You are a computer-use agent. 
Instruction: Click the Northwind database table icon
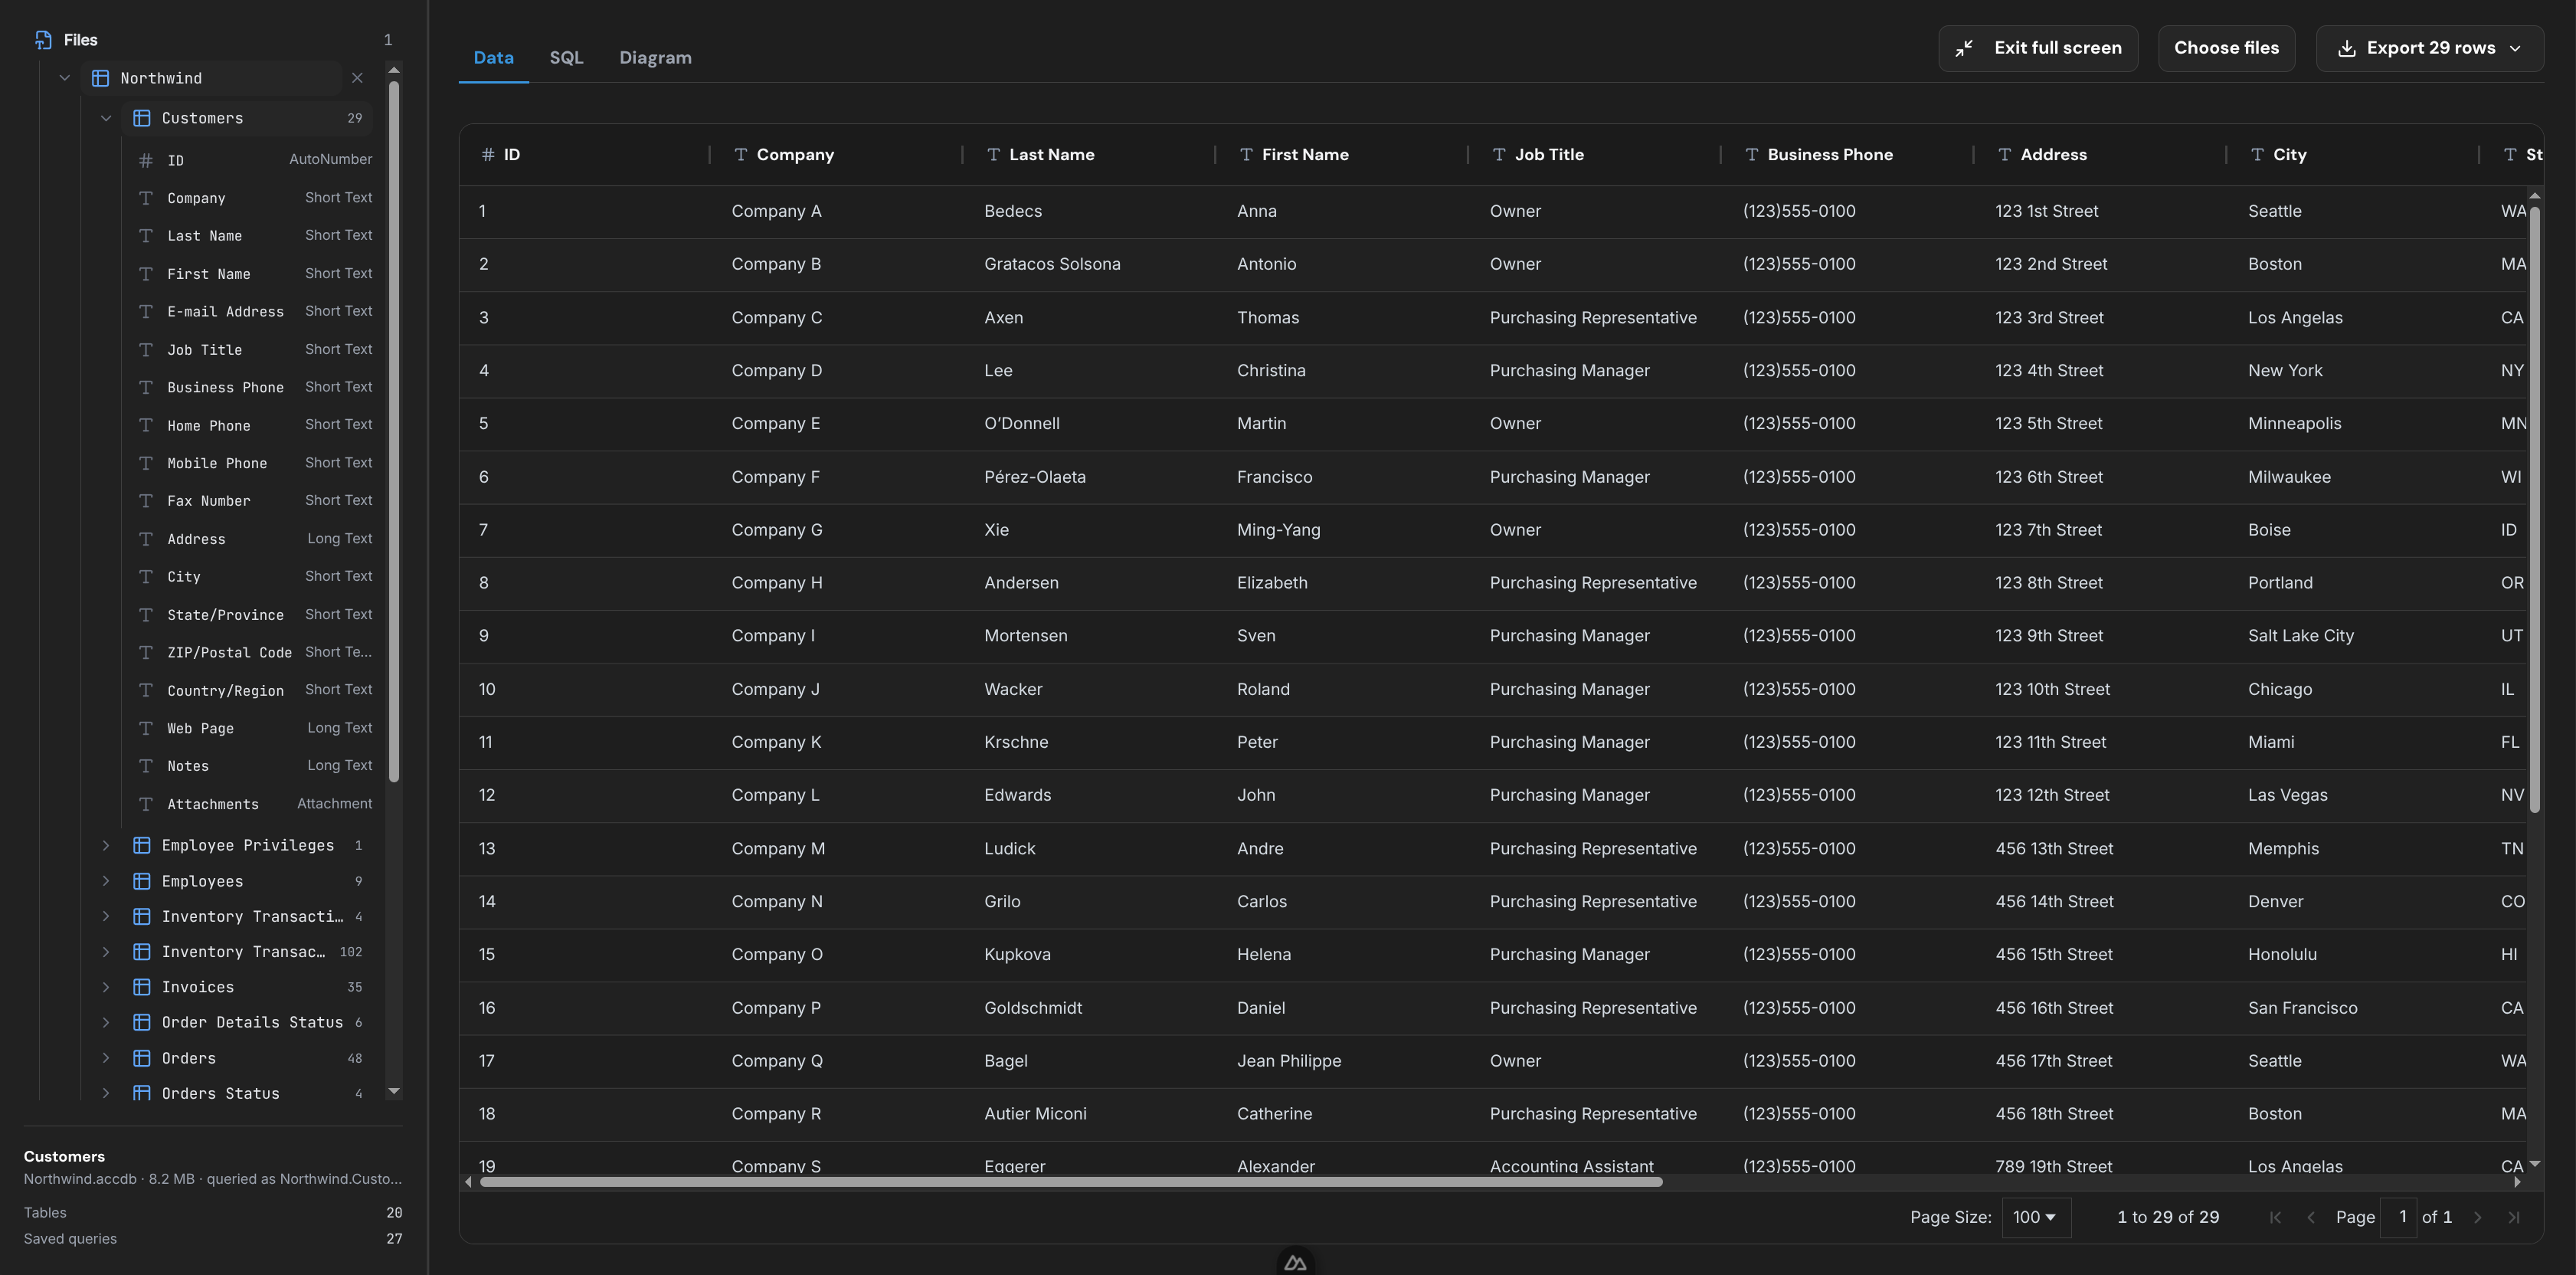point(100,78)
